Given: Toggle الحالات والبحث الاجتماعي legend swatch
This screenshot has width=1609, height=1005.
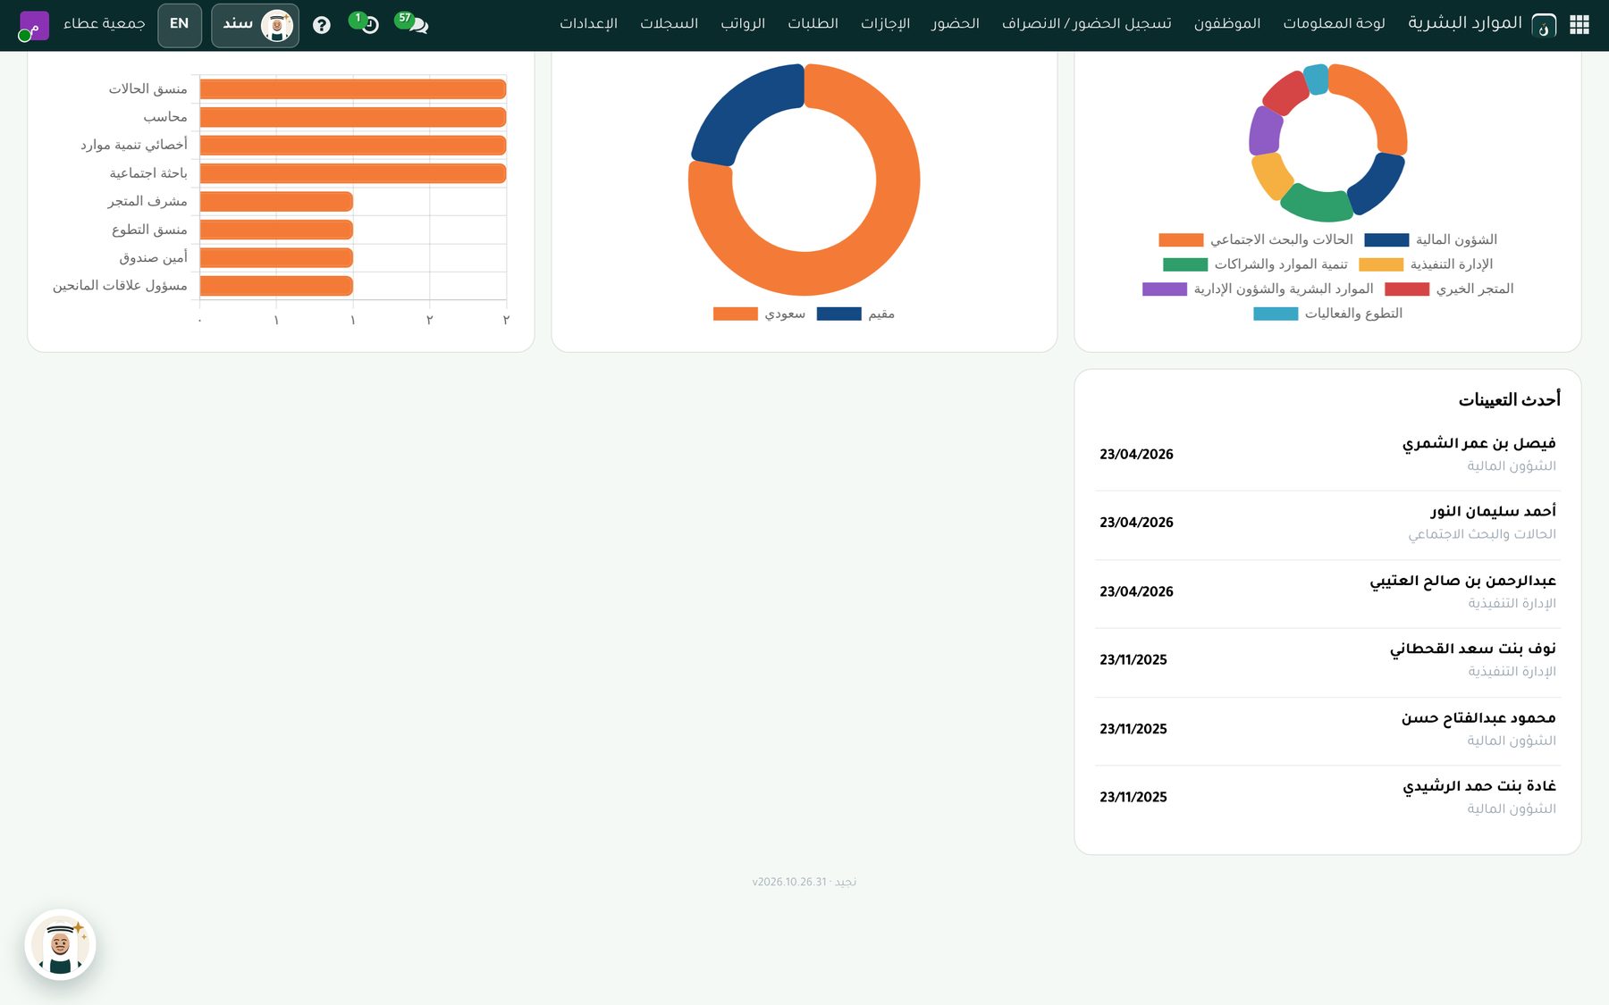Looking at the screenshot, I should click(x=1181, y=240).
